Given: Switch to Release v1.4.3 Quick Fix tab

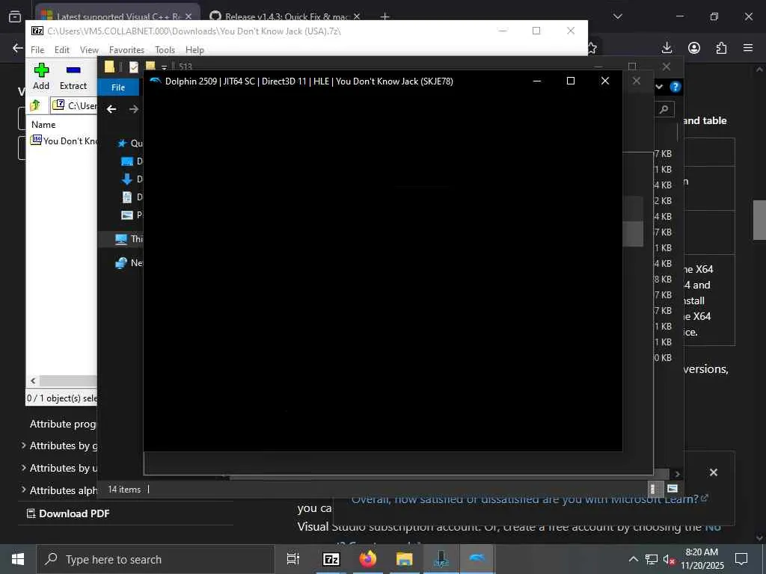Looking at the screenshot, I should pos(287,16).
